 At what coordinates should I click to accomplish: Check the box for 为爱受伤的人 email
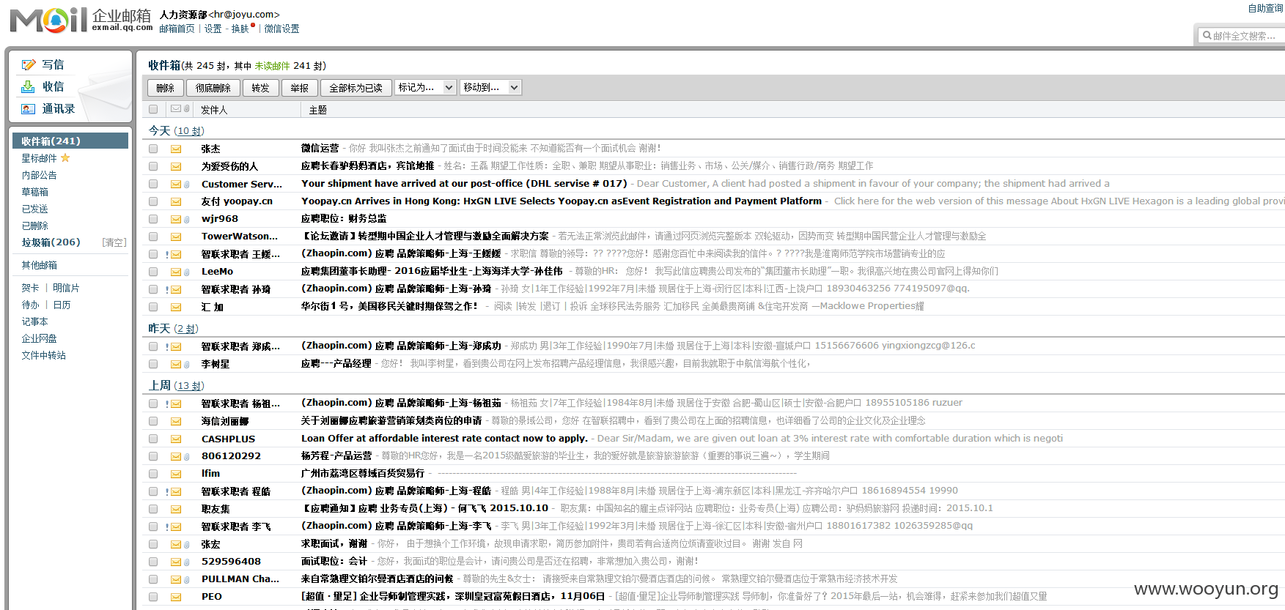(153, 166)
